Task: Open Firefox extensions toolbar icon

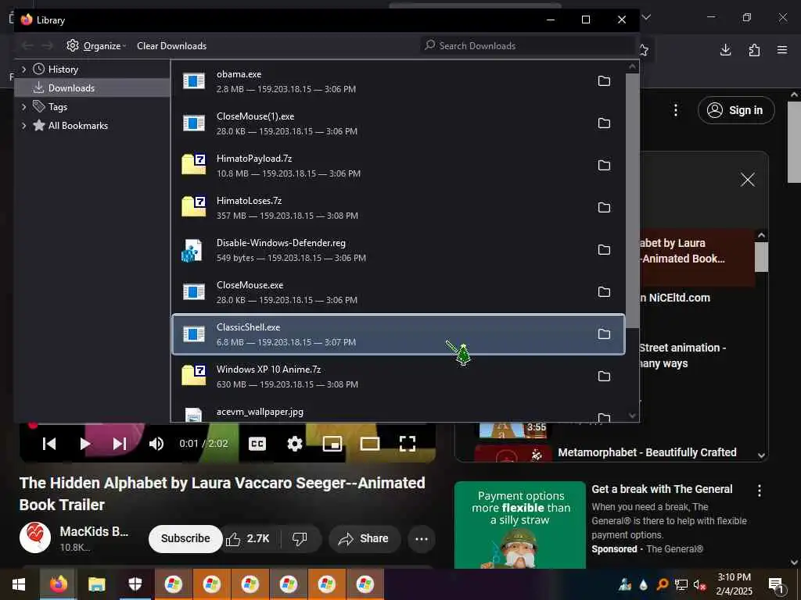Action: (754, 49)
